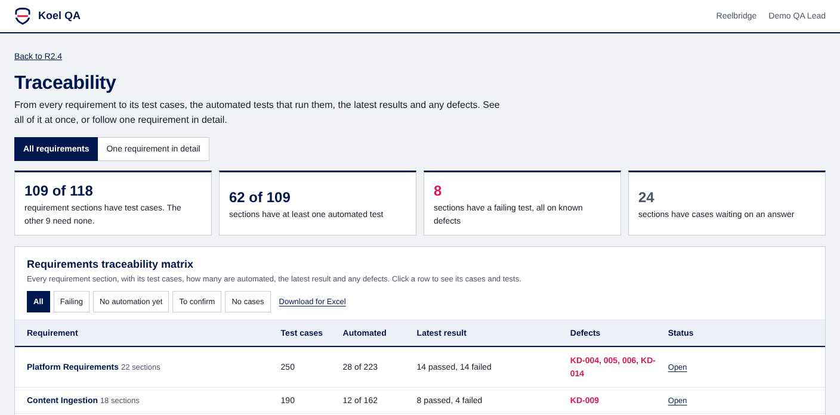Click the 250 test cases cell

(288, 367)
